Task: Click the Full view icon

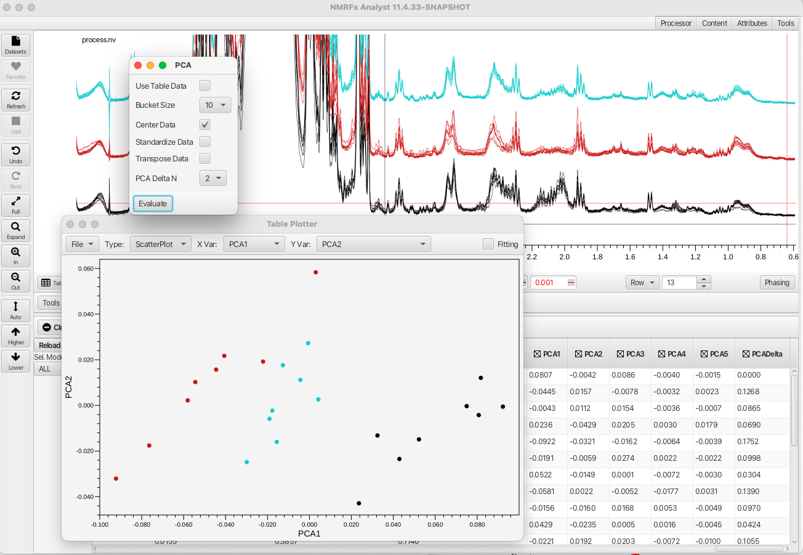Action: click(16, 205)
